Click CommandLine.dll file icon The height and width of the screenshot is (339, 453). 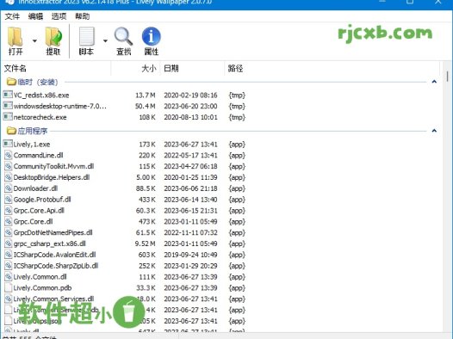click(x=9, y=155)
